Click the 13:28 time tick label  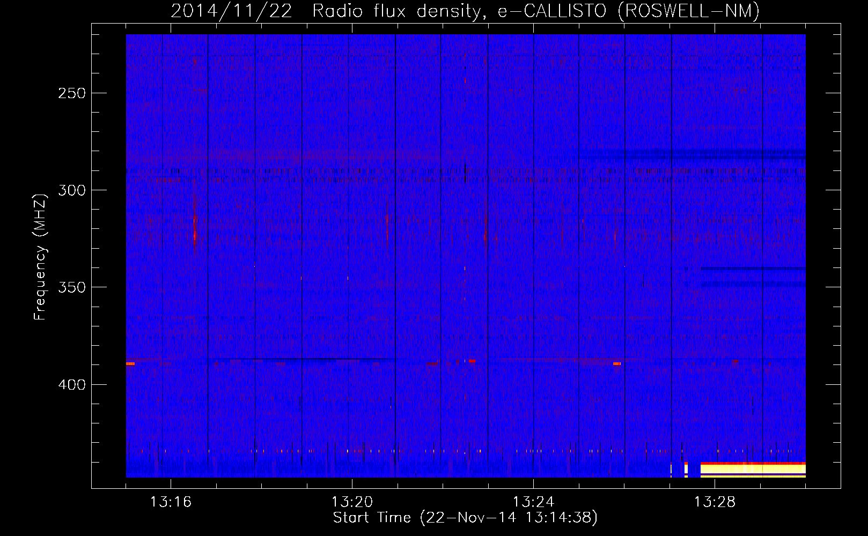click(x=715, y=502)
